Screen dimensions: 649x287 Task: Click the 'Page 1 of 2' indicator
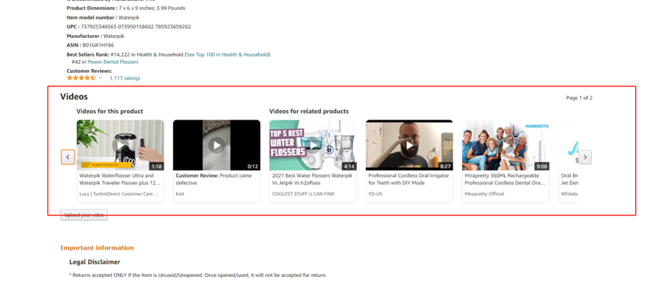[579, 98]
